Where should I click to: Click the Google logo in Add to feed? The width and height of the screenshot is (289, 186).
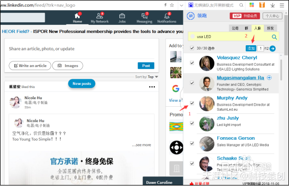(x=176, y=88)
